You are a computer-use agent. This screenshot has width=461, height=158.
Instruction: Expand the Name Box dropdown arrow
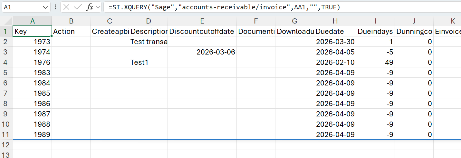click(45, 7)
